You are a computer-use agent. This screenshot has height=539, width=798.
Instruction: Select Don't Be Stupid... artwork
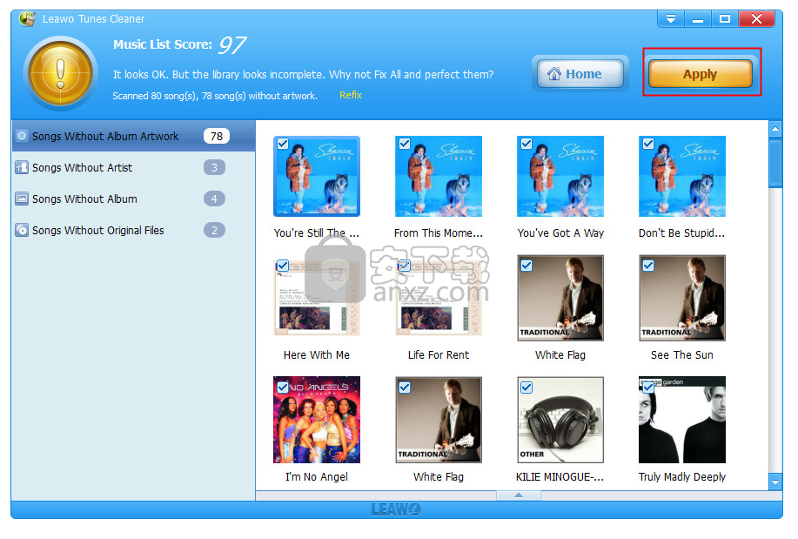coord(682,176)
